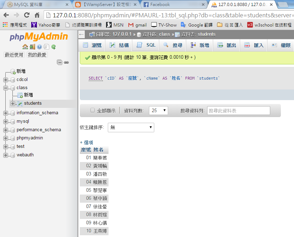Expand the test database node
The width and height of the screenshot is (294, 237).
[x=6, y=147]
